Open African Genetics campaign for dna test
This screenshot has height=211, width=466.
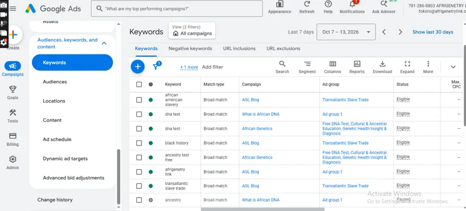(x=257, y=129)
